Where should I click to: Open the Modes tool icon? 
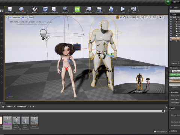[x=34, y=10]
